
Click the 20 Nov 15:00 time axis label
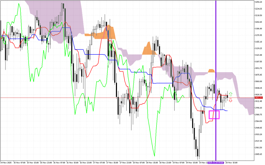tap(232, 163)
